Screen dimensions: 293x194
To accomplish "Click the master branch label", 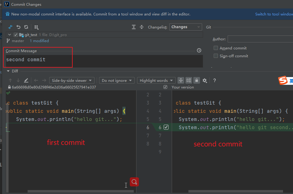I will point(18,41).
